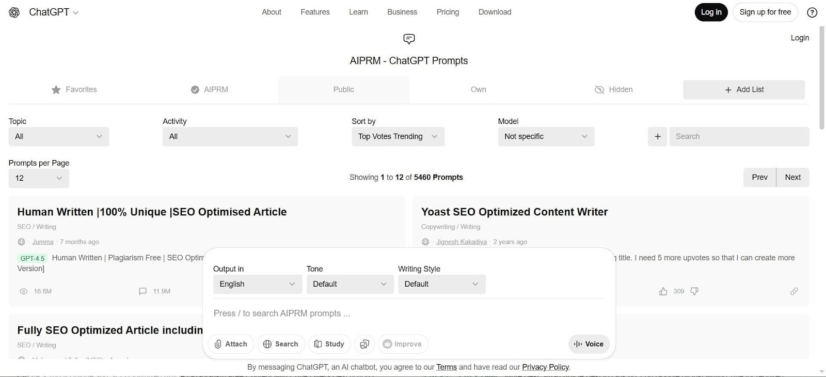Viewport: 826px width, 377px height.
Task: Start Voice mode
Action: [x=589, y=344]
